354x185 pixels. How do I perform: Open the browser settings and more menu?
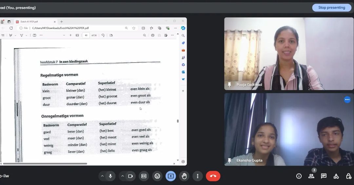(x=175, y=28)
